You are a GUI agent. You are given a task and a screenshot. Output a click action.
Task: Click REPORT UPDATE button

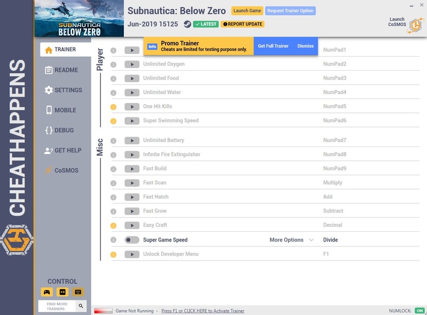pyautogui.click(x=242, y=24)
